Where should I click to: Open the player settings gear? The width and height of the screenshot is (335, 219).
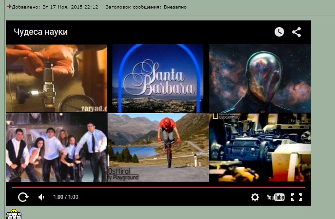click(255, 197)
